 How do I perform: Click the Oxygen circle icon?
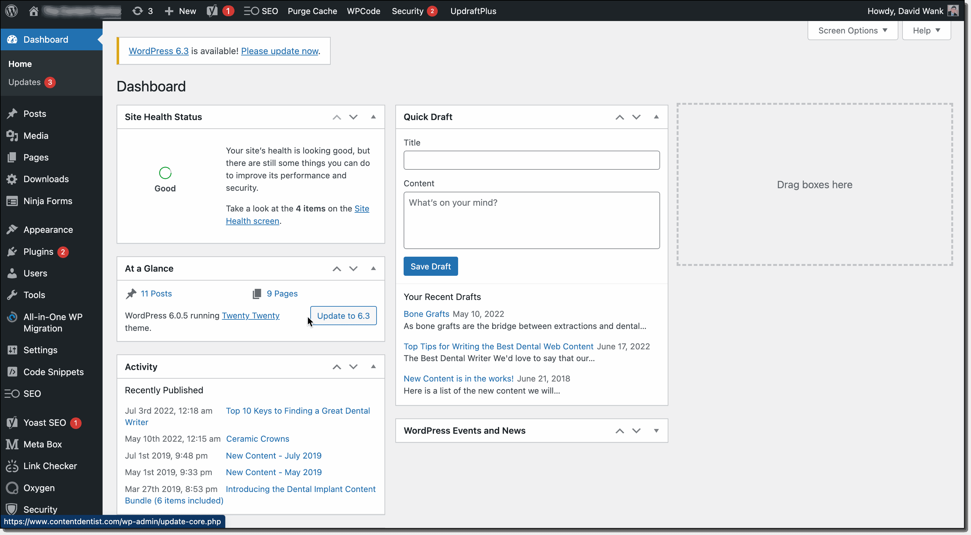click(12, 488)
